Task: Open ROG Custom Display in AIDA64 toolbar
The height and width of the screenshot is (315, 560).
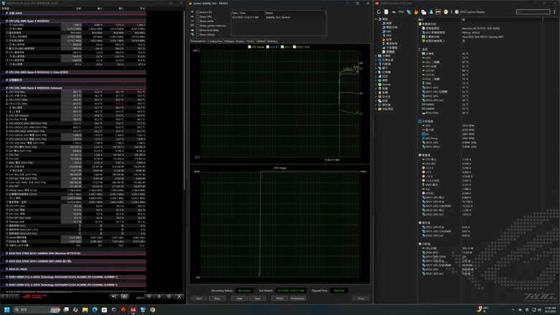Action: [470, 11]
